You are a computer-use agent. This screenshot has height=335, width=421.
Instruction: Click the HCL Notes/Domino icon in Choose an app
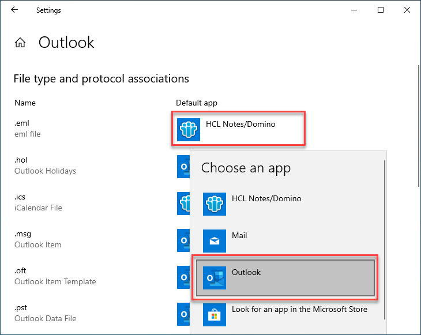215,204
